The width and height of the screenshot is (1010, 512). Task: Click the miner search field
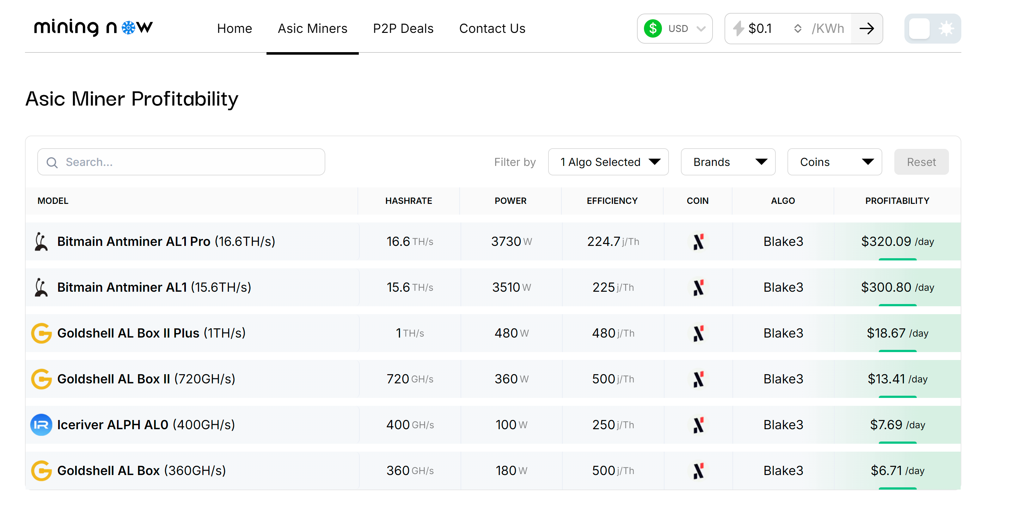click(181, 162)
